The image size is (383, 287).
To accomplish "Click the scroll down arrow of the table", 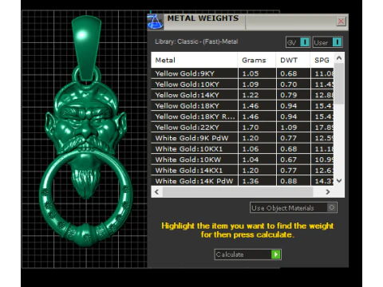I will tap(339, 181).
